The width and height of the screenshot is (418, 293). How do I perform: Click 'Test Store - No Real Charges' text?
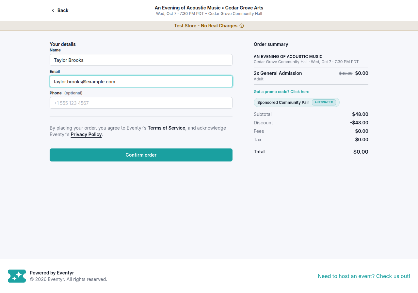[x=206, y=26]
